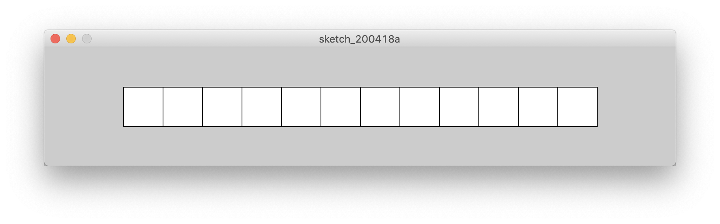Click the gray canvas right of the last square

[636, 107]
